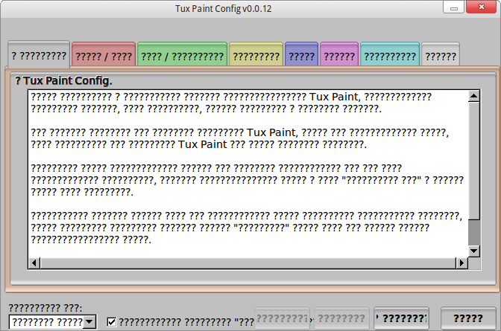
Task: Click the bold five-question-mark Quit button
Action: click(x=468, y=318)
